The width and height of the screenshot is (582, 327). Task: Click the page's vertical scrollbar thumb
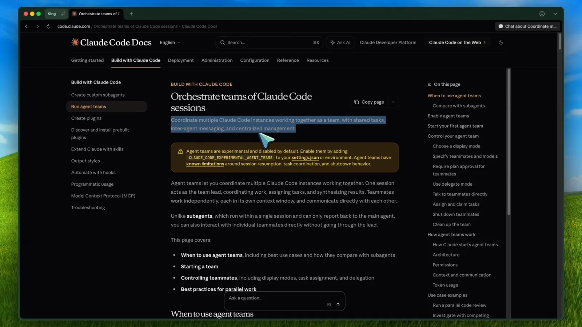tap(560, 41)
